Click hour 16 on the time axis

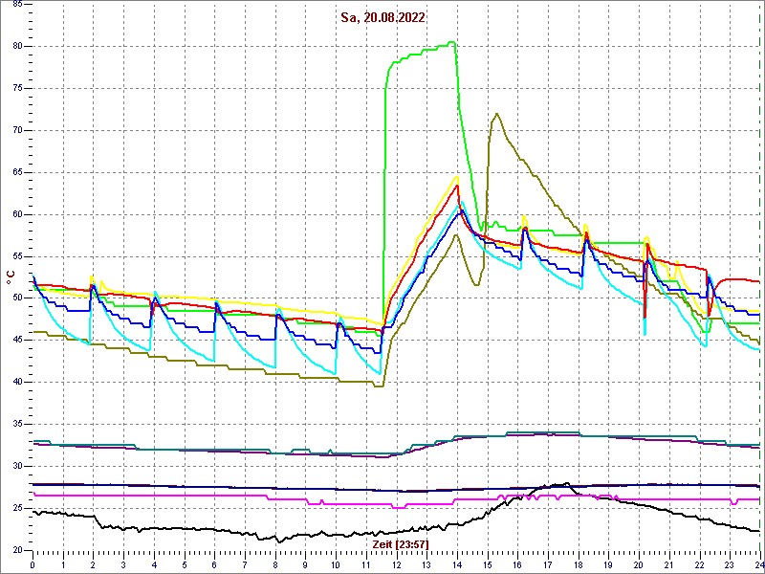tap(517, 565)
